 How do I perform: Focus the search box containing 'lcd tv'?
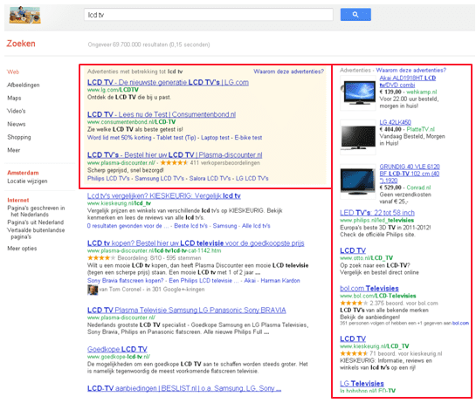click(x=208, y=15)
